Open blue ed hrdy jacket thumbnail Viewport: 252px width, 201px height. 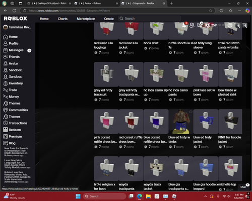coord(206,122)
